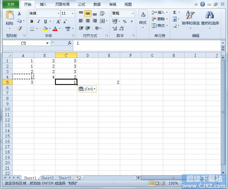228x189 pixels.
Task: Center text horizontally
Action: [x=88, y=21]
